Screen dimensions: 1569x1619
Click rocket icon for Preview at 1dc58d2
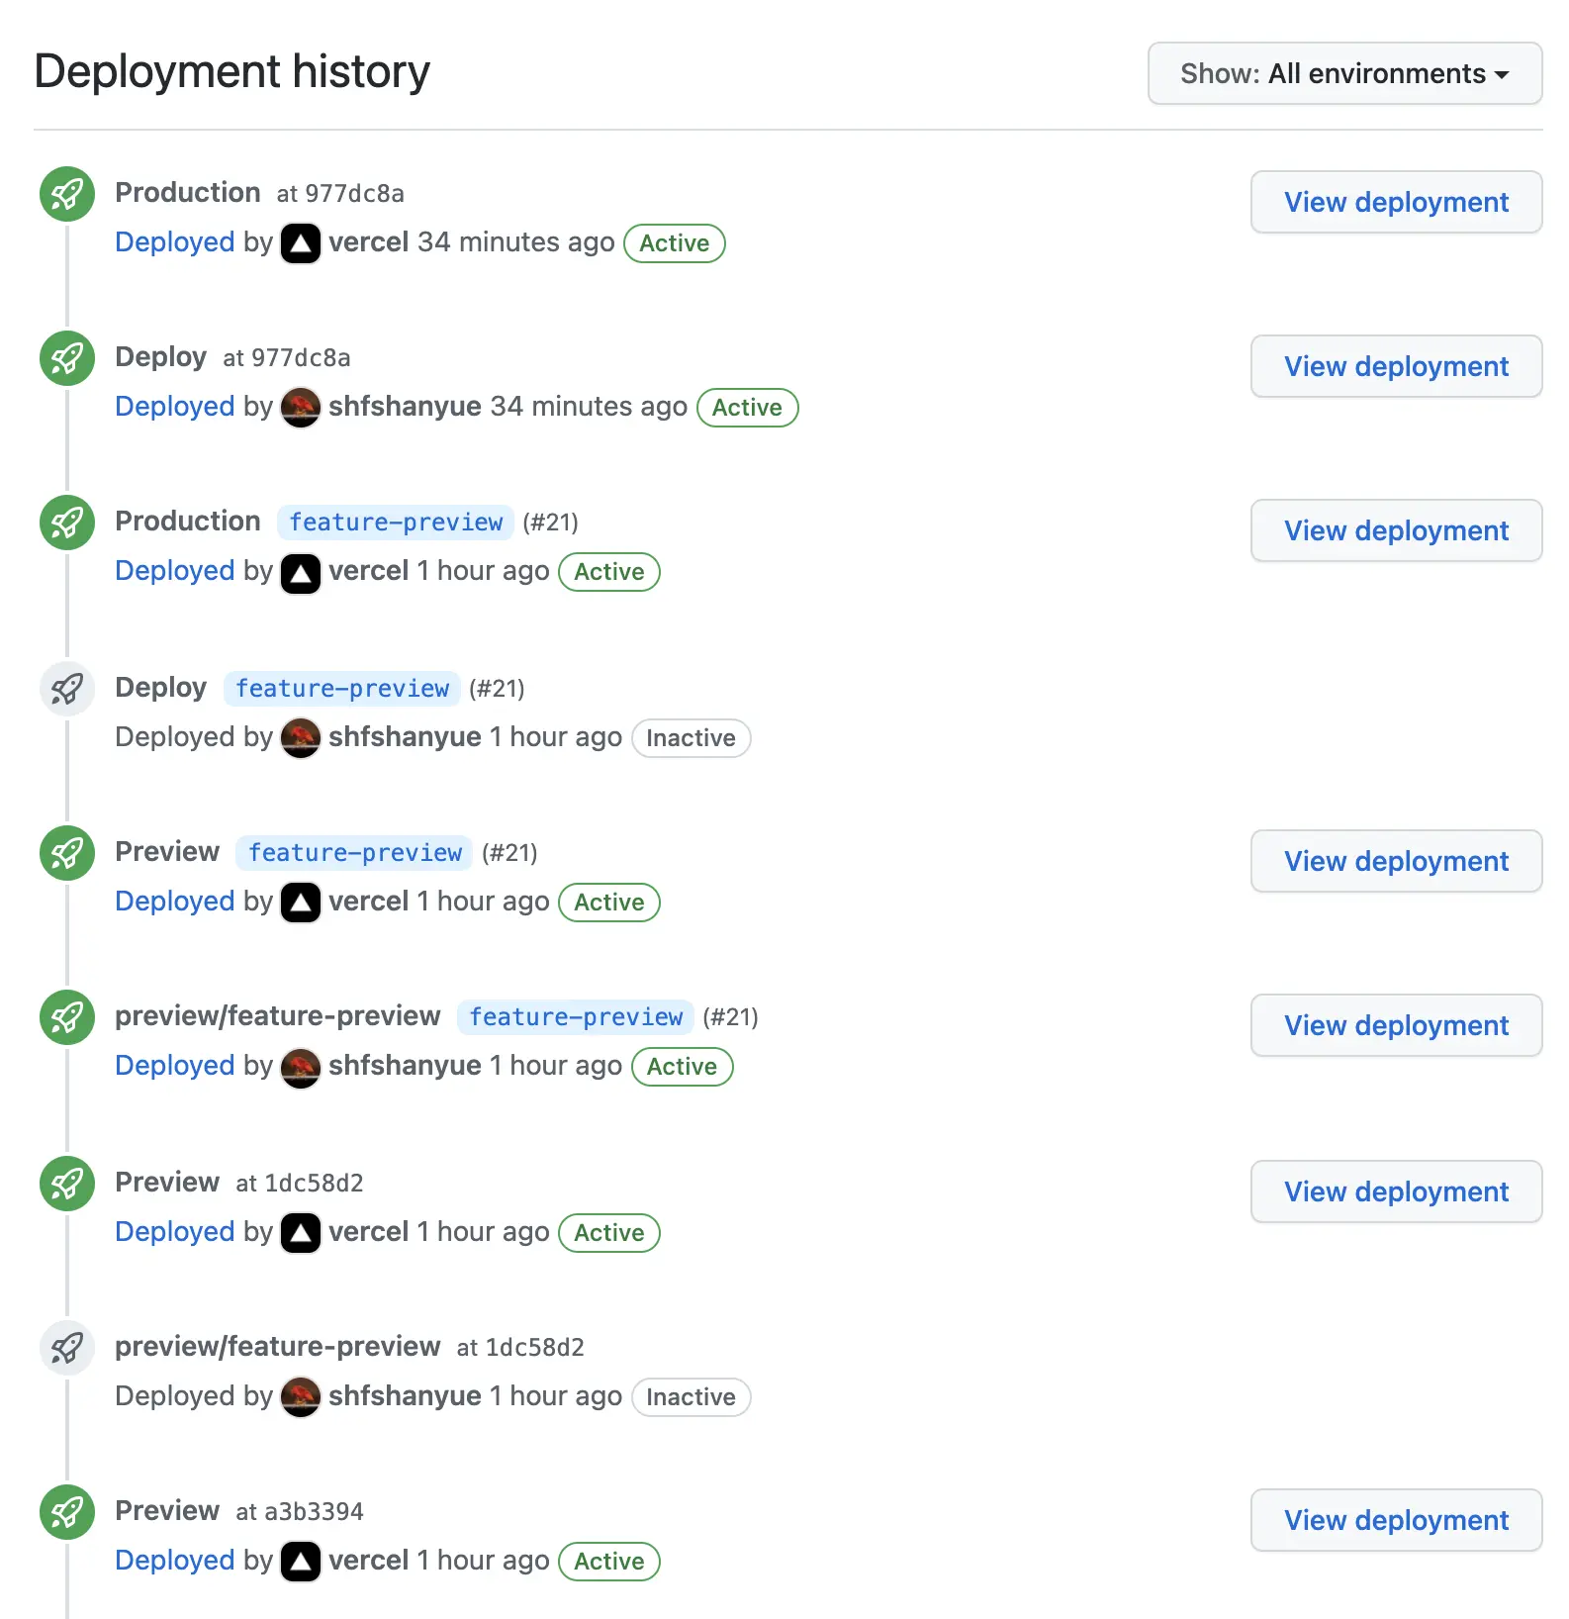[67, 1184]
